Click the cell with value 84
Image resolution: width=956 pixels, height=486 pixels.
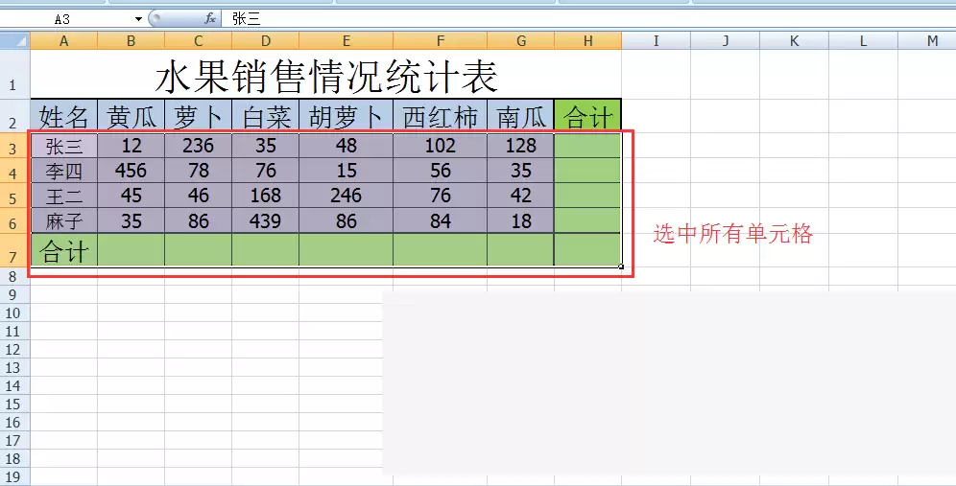(441, 220)
